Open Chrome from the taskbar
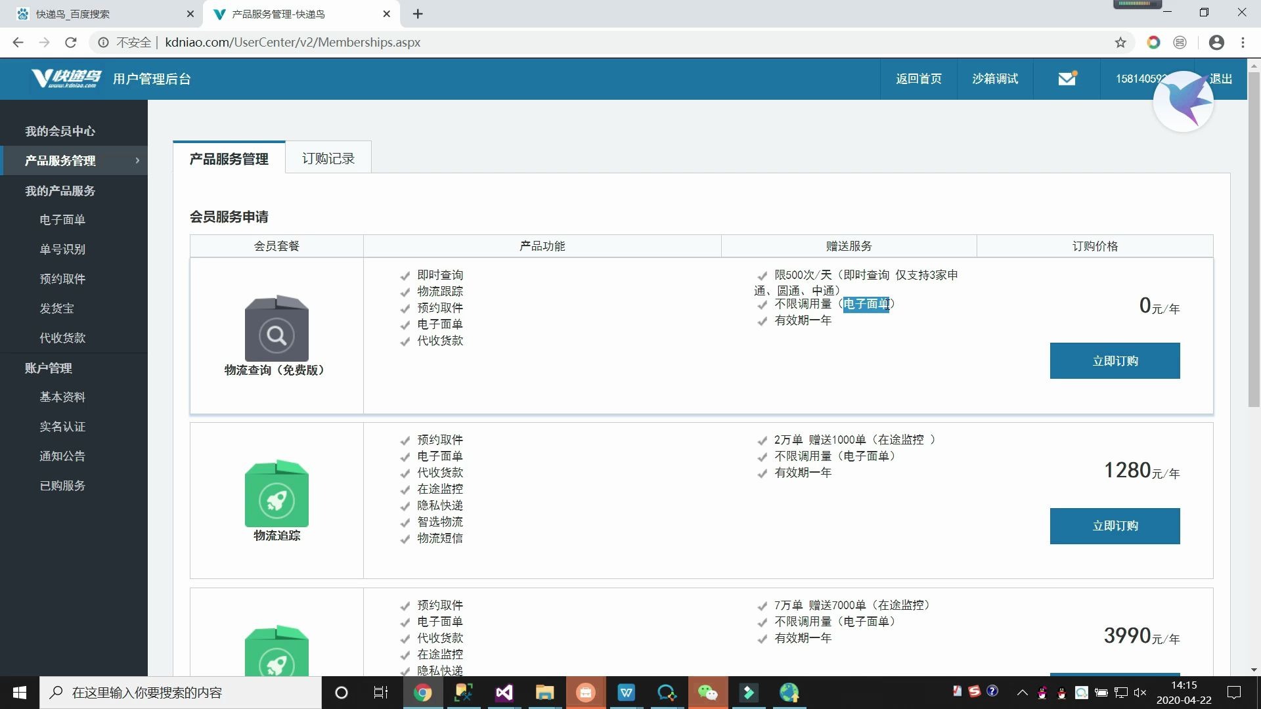The image size is (1261, 709). click(x=422, y=693)
